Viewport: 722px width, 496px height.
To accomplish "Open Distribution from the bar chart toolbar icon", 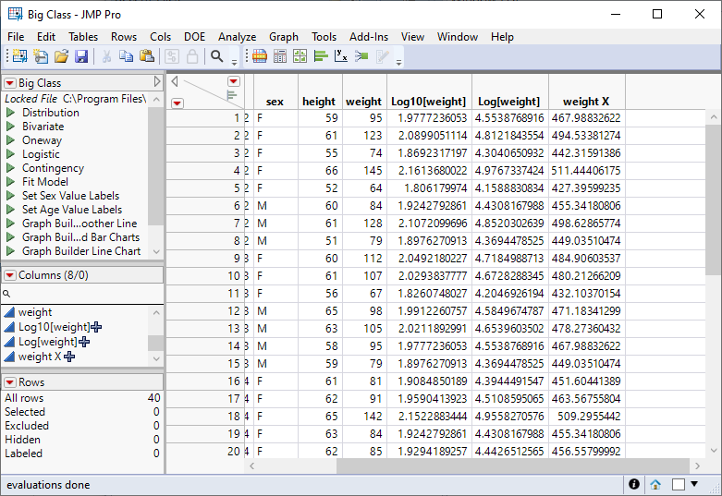I will tap(320, 56).
